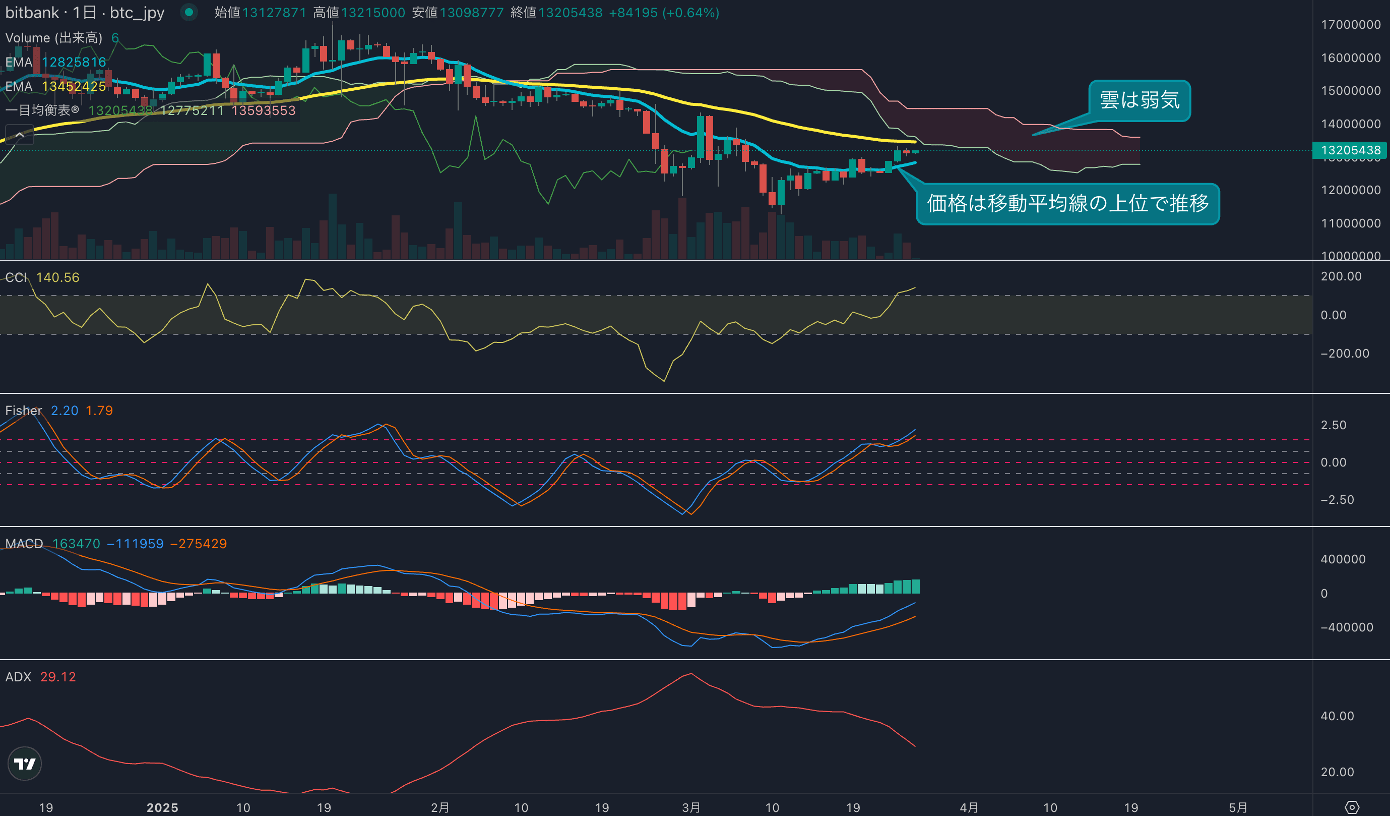
Task: Click the current price label 13205438
Action: (1350, 150)
